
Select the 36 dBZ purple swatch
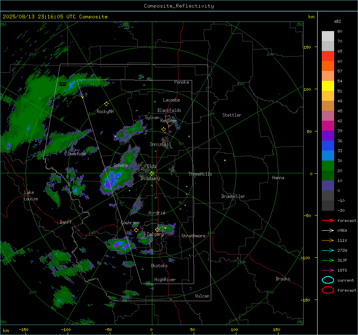328,135
